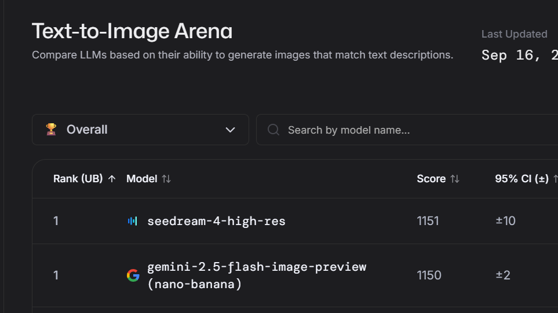The width and height of the screenshot is (558, 313).
Task: Select the ±2 confidence interval cell
Action: pos(503,275)
